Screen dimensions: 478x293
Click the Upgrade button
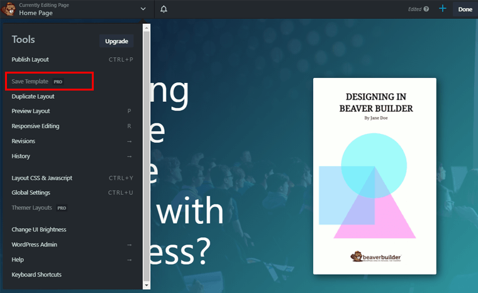point(116,41)
